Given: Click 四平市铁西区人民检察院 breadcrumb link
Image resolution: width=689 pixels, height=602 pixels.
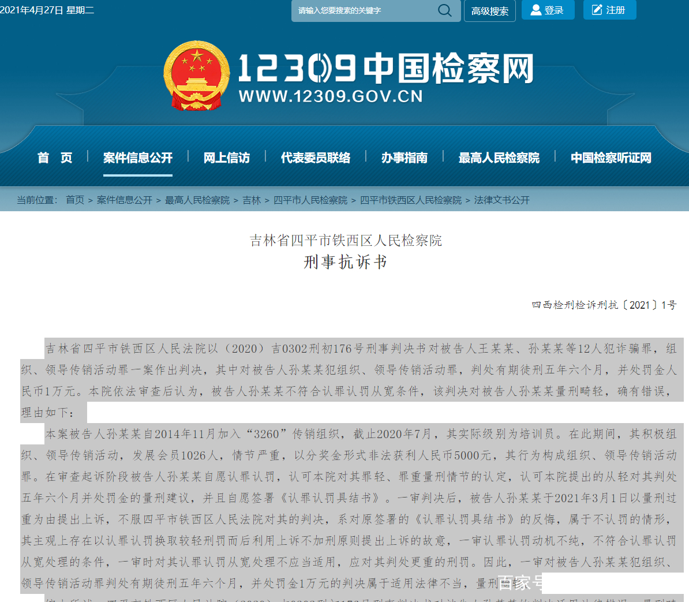Looking at the screenshot, I should coord(411,200).
